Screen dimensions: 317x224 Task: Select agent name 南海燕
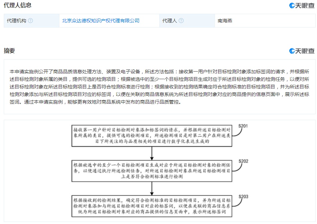[225, 21]
